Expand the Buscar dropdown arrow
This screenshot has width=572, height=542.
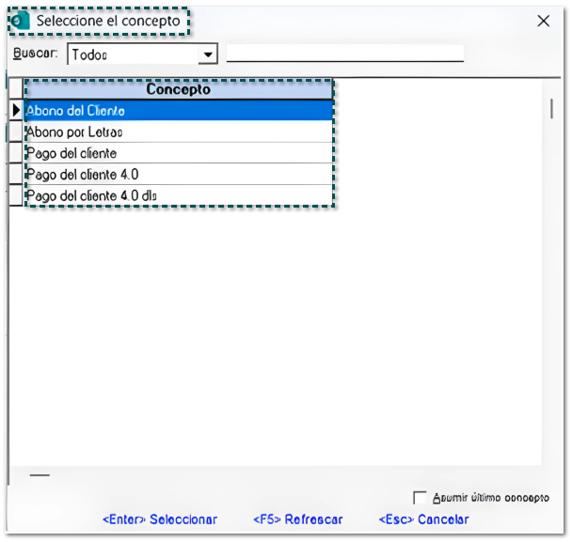pos(208,54)
